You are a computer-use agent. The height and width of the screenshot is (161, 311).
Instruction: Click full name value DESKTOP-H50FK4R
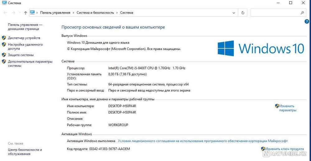(122, 112)
